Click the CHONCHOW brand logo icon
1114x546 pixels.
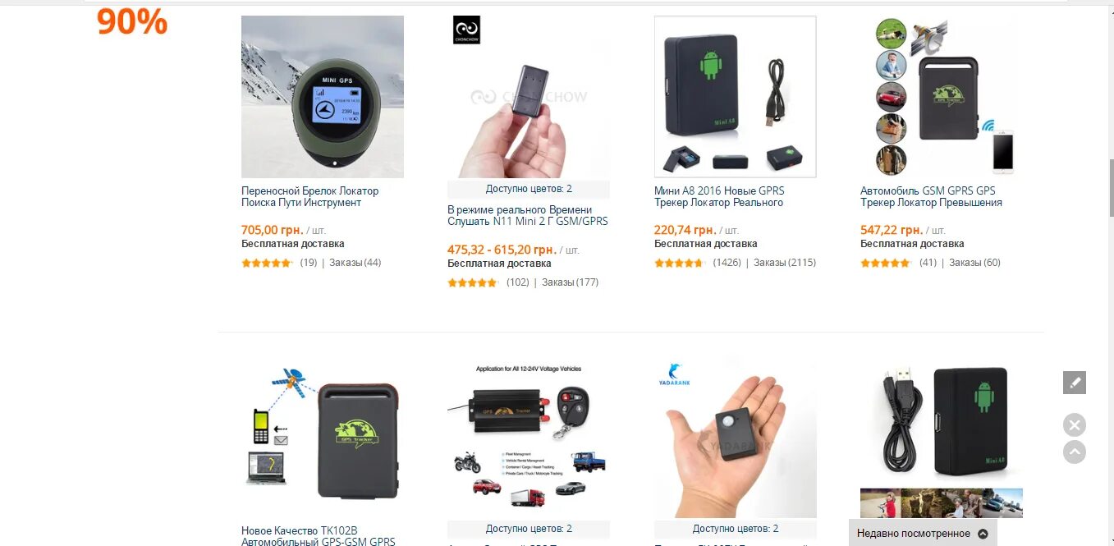pos(466,30)
